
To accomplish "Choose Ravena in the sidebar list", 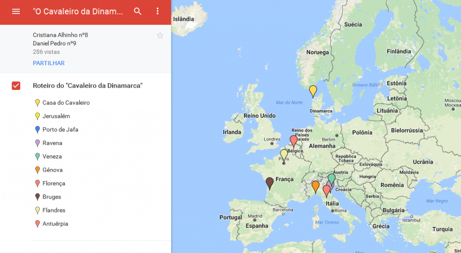I will pyautogui.click(x=52, y=143).
